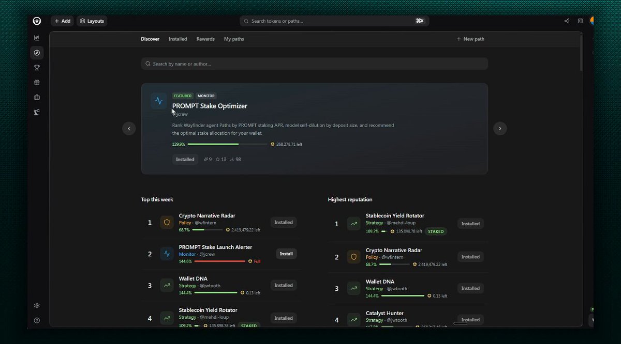
Task: Install PROMPT Stake Launch Alerter
Action: pyautogui.click(x=286, y=254)
